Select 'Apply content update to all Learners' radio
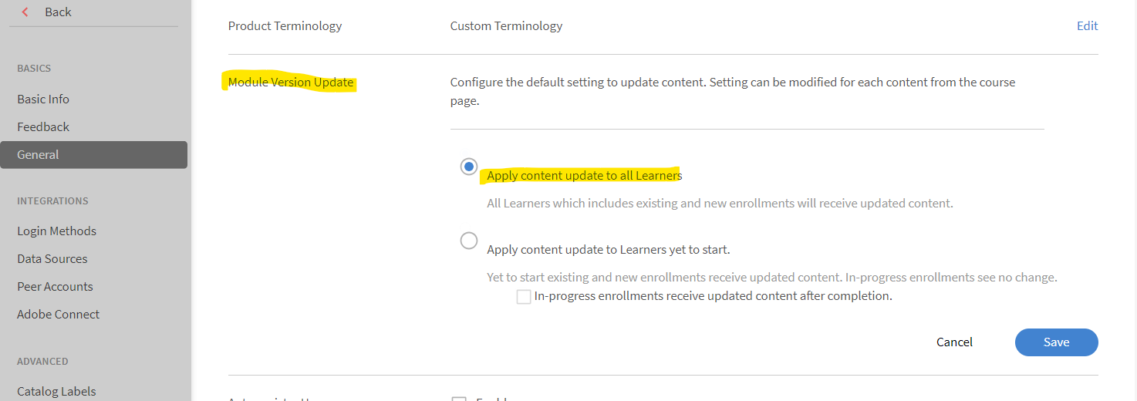The image size is (1137, 401). click(x=469, y=167)
